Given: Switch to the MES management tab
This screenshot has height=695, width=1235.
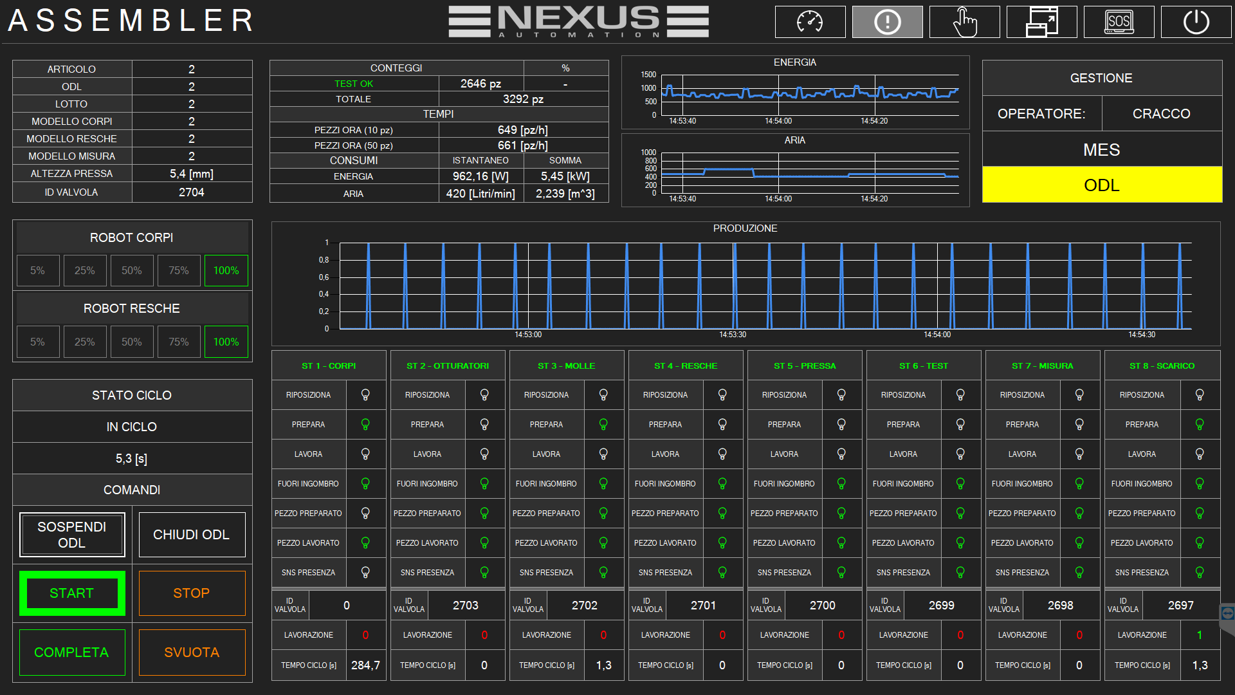Looking at the screenshot, I should (1101, 150).
